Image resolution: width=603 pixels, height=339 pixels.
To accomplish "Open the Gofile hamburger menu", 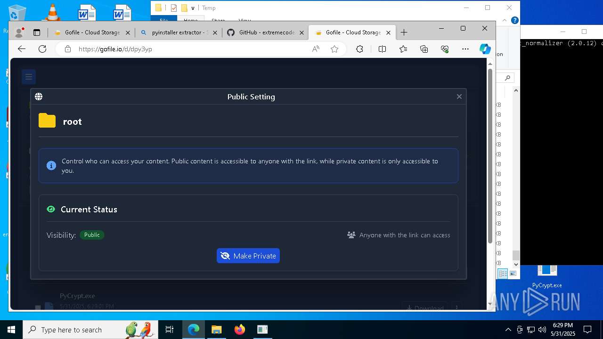I will click(29, 77).
